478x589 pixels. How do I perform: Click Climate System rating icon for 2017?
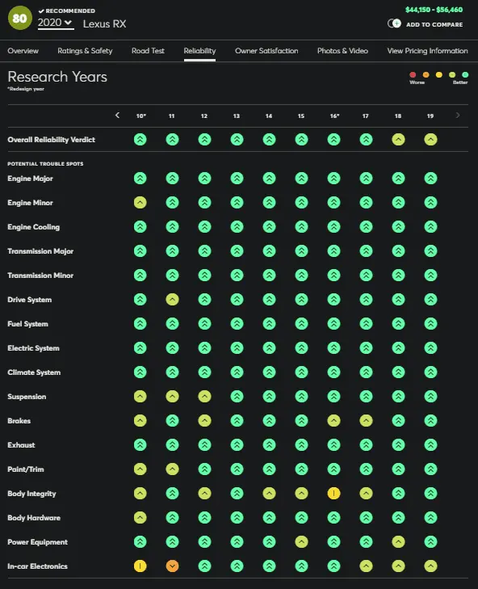pyautogui.click(x=366, y=372)
